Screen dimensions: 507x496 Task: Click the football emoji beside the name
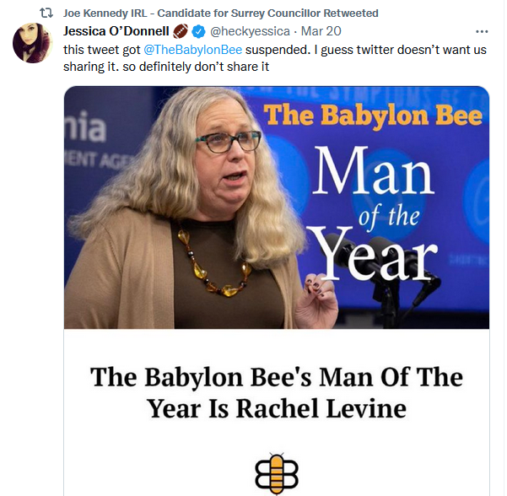pyautogui.click(x=181, y=32)
